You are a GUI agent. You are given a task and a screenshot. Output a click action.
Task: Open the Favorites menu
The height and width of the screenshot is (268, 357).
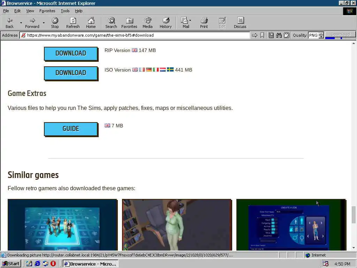click(47, 11)
